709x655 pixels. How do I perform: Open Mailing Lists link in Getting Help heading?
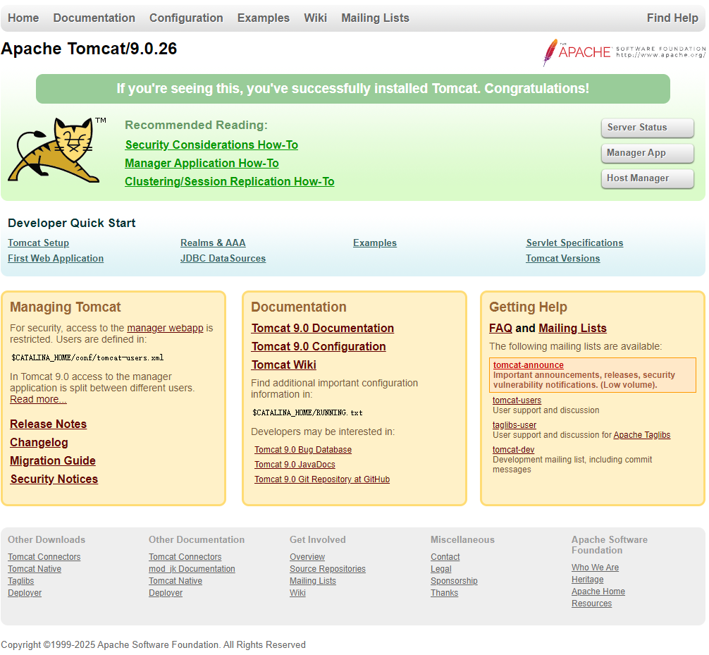(572, 328)
